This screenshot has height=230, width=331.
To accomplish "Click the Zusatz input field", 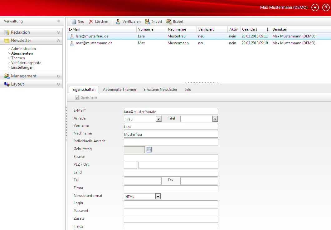I will click(x=171, y=219).
